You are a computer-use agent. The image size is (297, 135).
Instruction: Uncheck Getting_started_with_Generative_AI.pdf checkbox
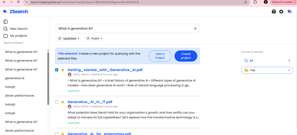[x=57, y=70]
